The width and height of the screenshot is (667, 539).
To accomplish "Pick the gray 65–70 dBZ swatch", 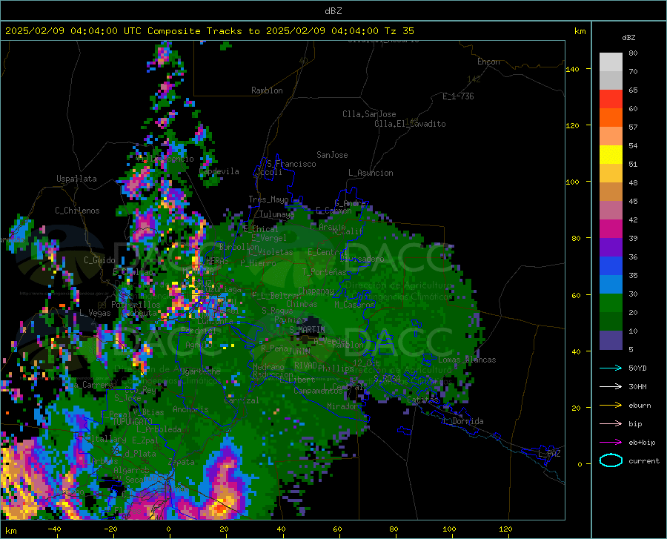I will point(611,80).
